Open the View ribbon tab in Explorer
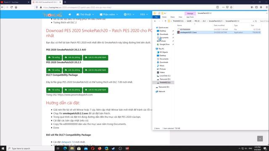Viewport: 269px width, 151px height. (180, 17)
